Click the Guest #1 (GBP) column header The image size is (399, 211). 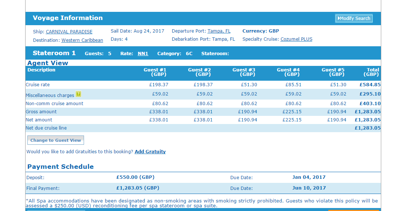[x=155, y=72]
